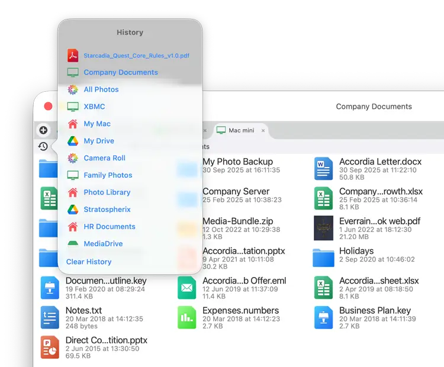Select Company Documents in the History list
The height and width of the screenshot is (367, 444).
(x=121, y=72)
